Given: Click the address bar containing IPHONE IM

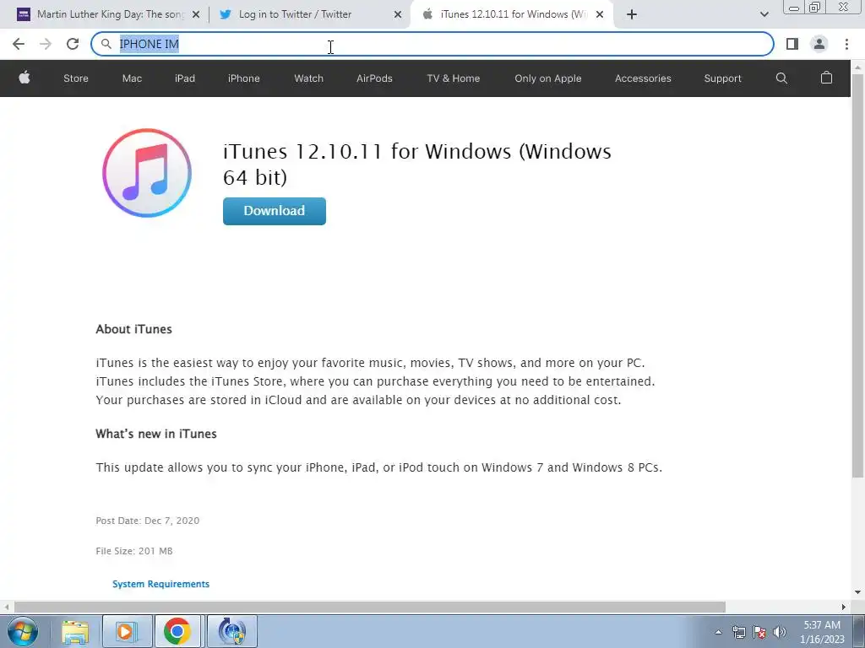Looking at the screenshot, I should click(x=432, y=44).
